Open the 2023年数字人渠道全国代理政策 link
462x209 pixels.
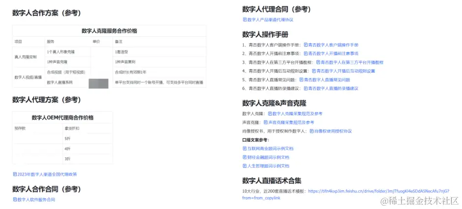[x=45, y=174]
